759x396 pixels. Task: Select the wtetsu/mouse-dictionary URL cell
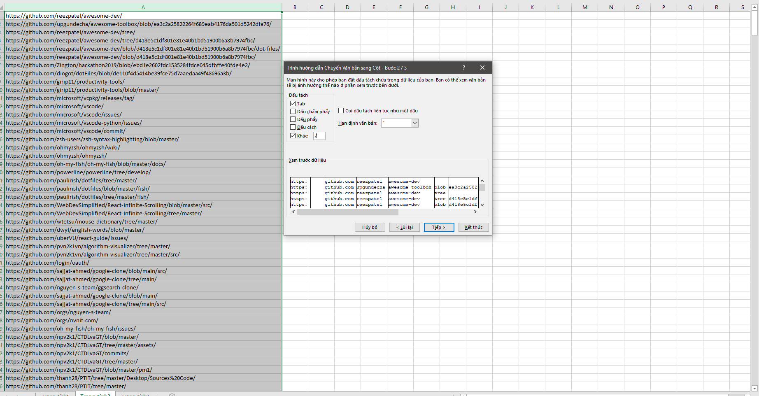pos(143,221)
